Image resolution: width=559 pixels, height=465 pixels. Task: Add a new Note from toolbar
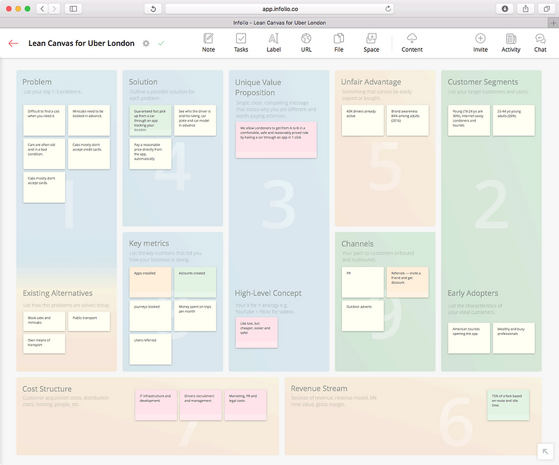coord(208,43)
